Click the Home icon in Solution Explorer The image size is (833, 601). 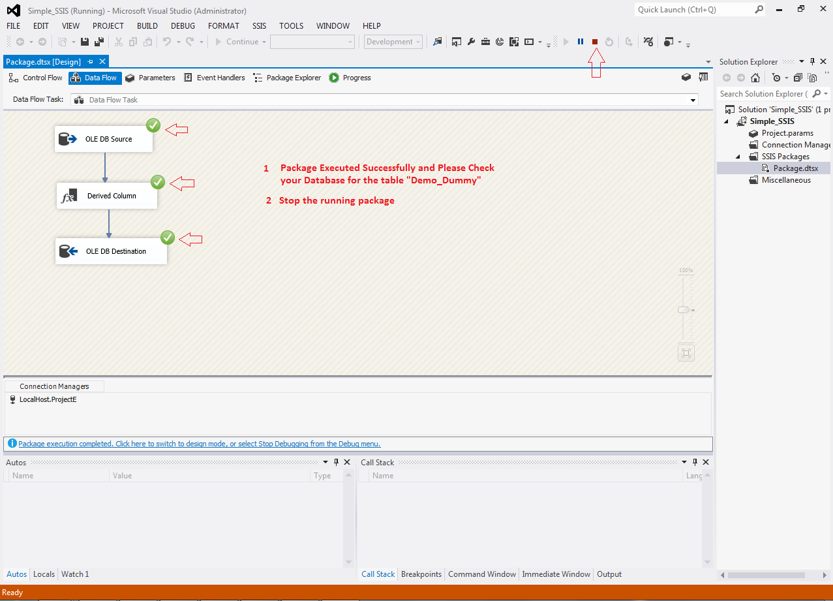pos(755,78)
